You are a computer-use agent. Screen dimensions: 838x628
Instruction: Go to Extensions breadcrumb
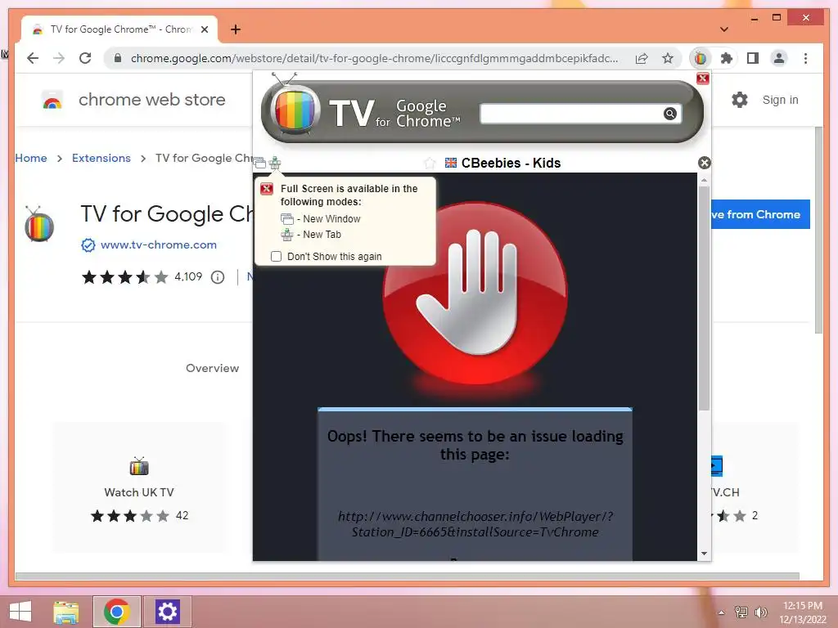tap(101, 158)
